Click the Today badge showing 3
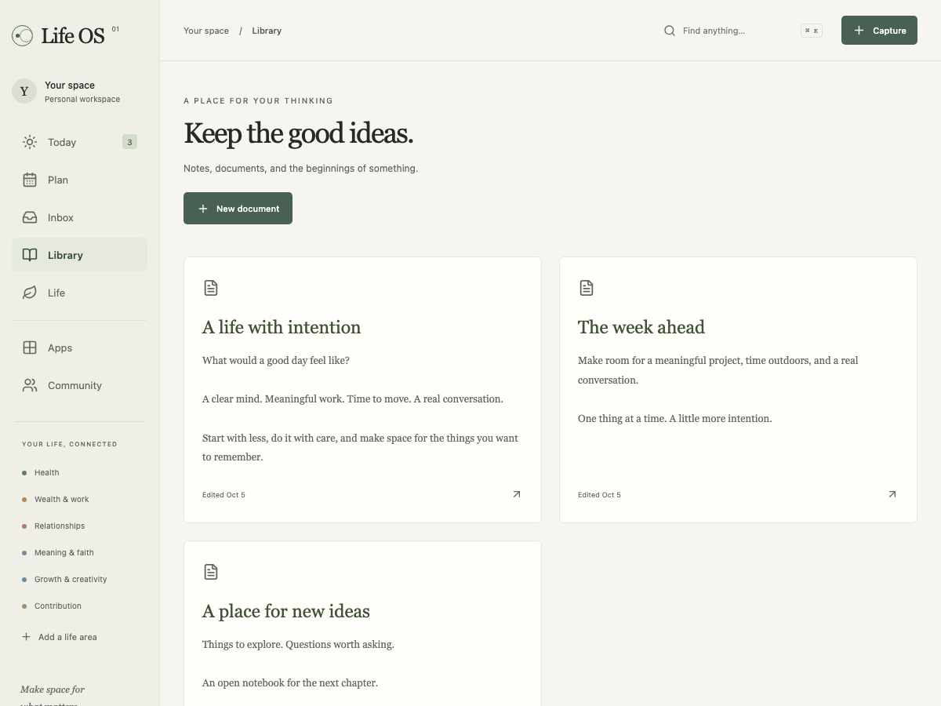Viewport: 941px width, 706px height. click(129, 142)
